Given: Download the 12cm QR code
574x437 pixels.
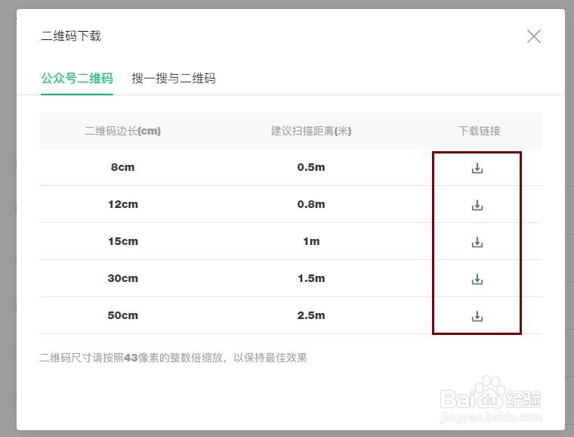Looking at the screenshot, I should (x=477, y=205).
